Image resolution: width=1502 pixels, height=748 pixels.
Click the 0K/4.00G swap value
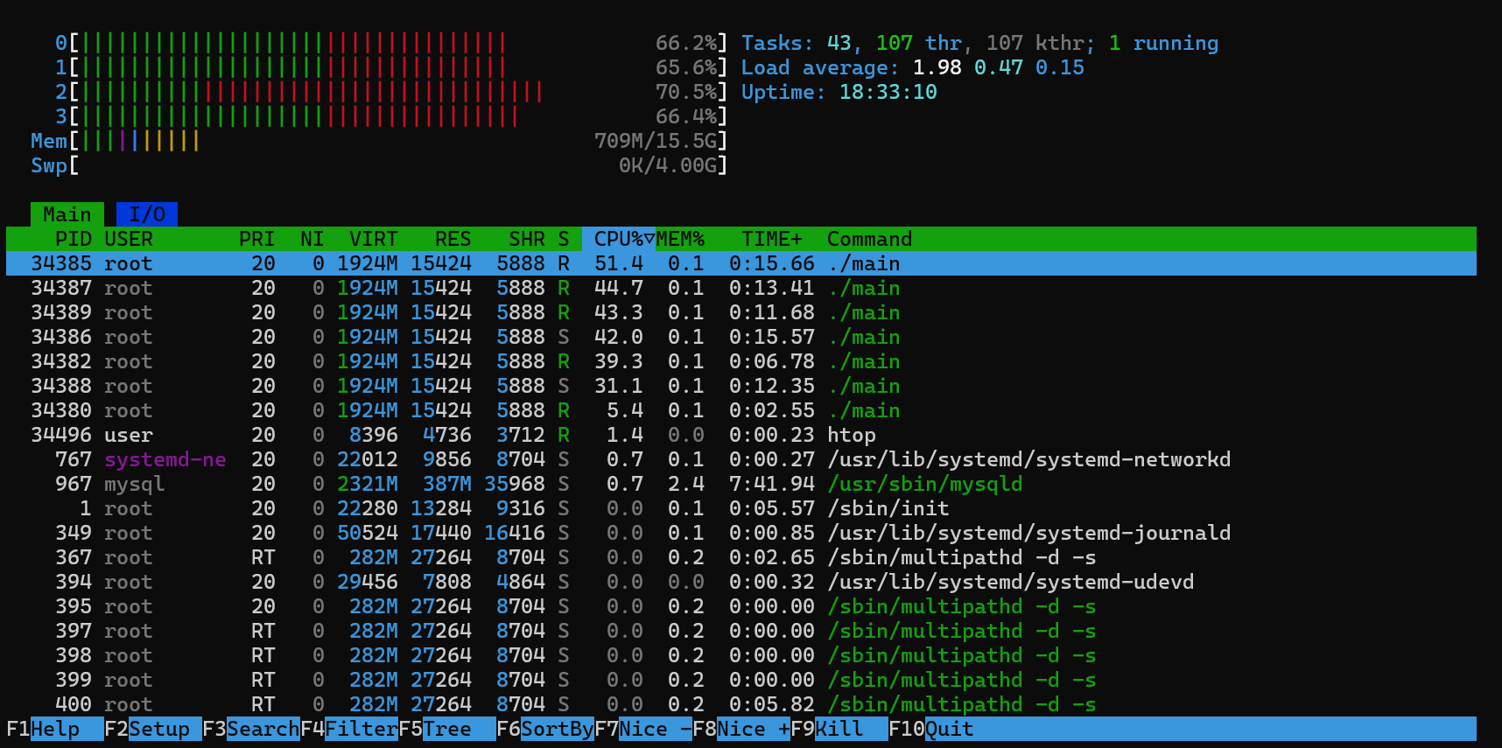(x=668, y=165)
